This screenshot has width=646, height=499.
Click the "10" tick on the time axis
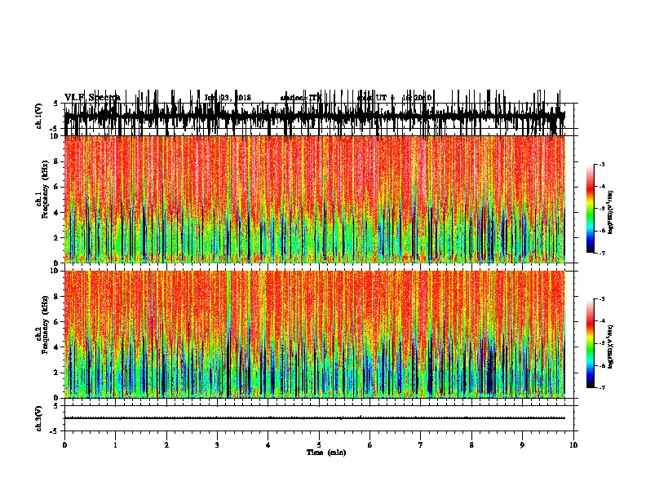coord(573,445)
